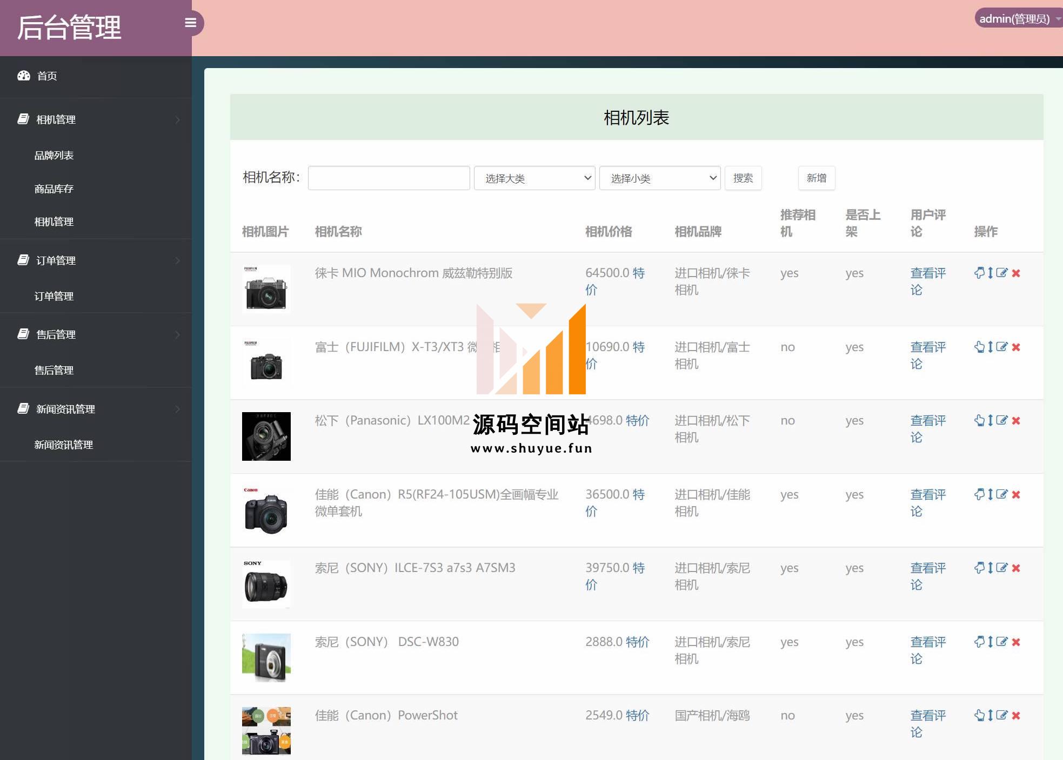Delete 佳能 PowerShot with red X icon
The width and height of the screenshot is (1063, 760).
pyautogui.click(x=1016, y=716)
